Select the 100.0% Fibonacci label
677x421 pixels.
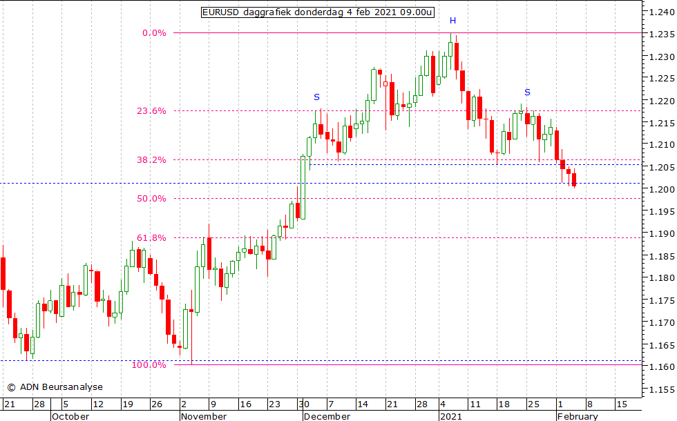pos(149,365)
